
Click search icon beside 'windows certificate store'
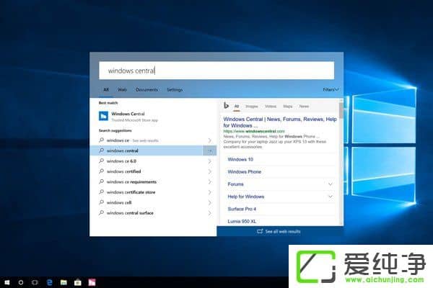tap(101, 192)
